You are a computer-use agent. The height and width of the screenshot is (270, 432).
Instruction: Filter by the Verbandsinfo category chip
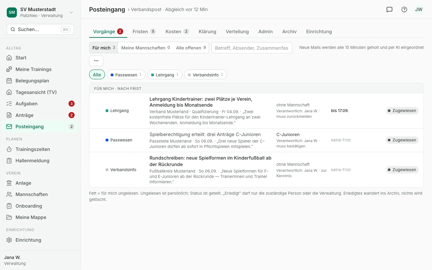pyautogui.click(x=205, y=75)
